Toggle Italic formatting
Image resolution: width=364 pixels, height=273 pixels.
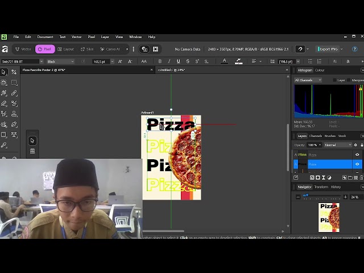click(169, 61)
